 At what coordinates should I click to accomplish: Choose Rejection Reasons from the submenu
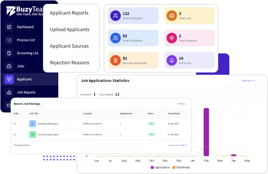coord(69,63)
